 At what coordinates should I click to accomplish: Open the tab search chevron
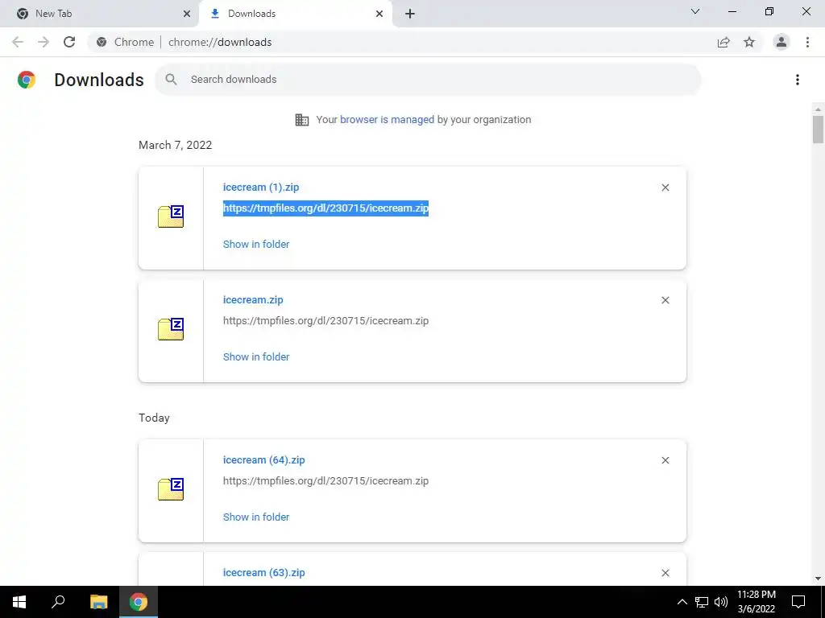695,11
